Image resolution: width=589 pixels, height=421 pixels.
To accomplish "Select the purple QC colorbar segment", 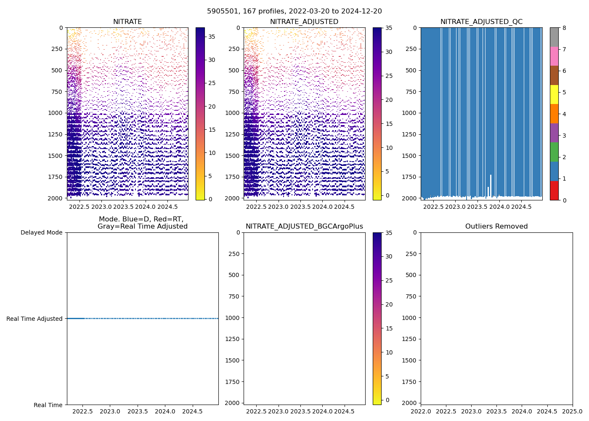I will click(x=554, y=133).
